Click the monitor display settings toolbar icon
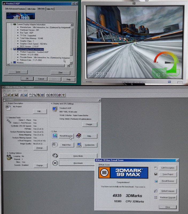 tap(42, 95)
